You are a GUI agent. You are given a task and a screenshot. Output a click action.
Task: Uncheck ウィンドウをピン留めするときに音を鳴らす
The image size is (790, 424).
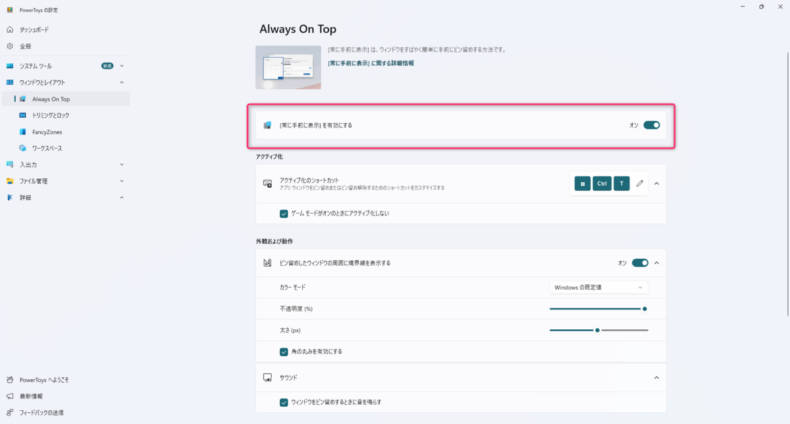[x=284, y=402]
